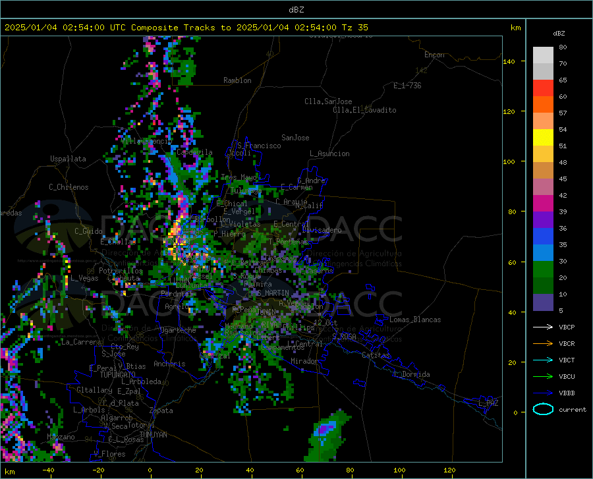Image resolution: width=593 pixels, height=479 pixels.
Task: Click the cyan 'current' ellipse legend icon
Action: click(x=543, y=409)
